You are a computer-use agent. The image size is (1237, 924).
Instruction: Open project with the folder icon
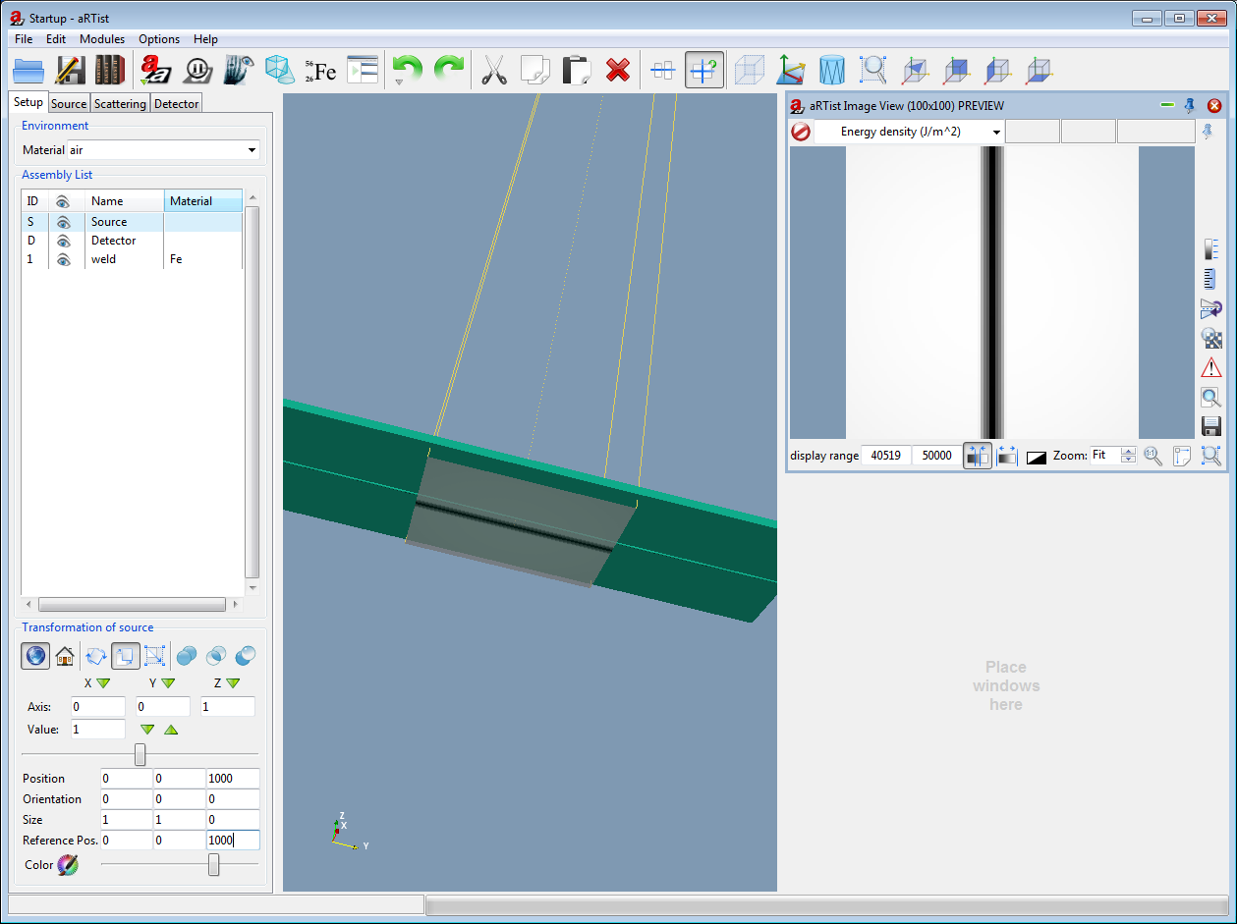29,70
